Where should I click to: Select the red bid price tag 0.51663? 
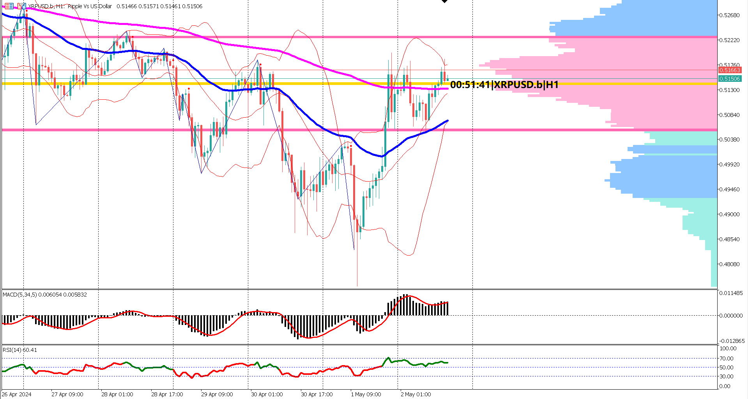[730, 71]
